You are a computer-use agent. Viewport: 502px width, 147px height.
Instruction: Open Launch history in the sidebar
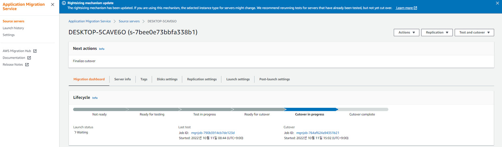[x=13, y=28]
